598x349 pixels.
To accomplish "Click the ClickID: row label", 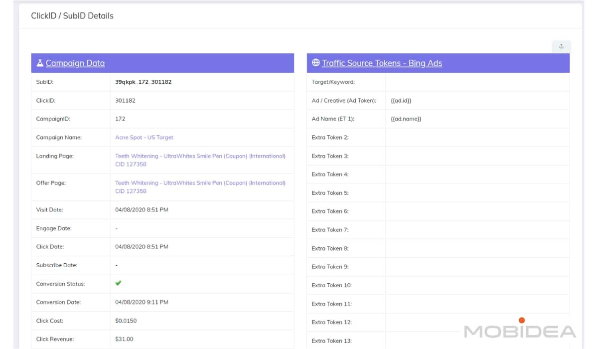I will click(x=46, y=100).
